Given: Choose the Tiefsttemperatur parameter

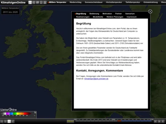Looking at the screenshot, I should (x=133, y=2).
